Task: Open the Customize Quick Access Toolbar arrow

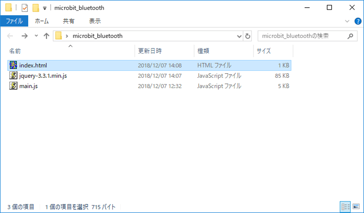Action: click(45, 8)
